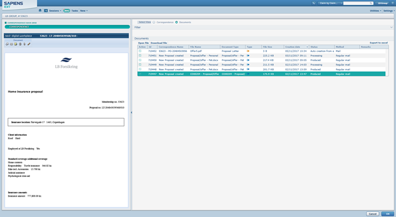Viewport: 396px width, 217px height.
Task: Expand the Filter section chevron
Action: tap(391, 27)
